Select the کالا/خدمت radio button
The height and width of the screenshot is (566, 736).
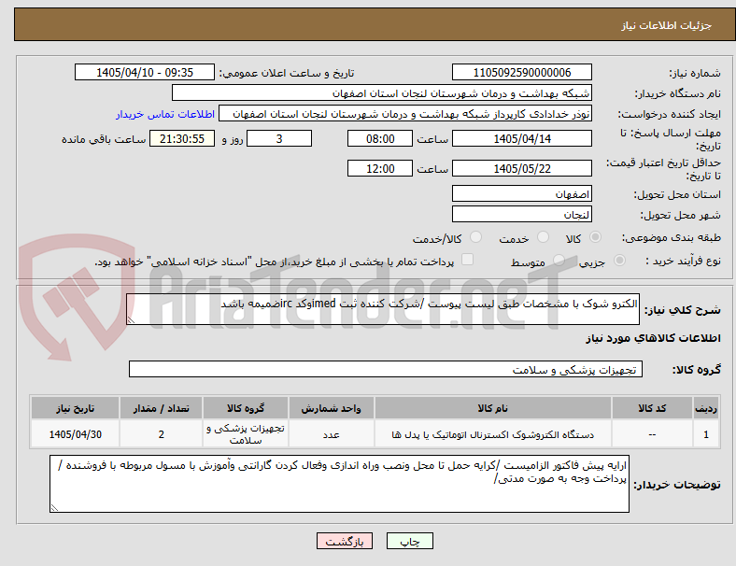[476, 237]
